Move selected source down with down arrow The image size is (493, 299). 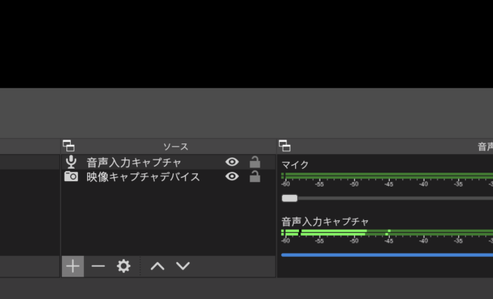(x=183, y=267)
